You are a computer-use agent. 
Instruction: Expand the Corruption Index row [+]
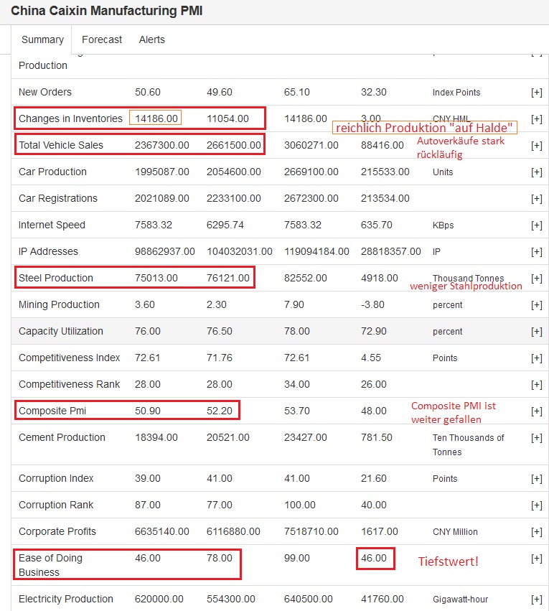[x=537, y=478]
